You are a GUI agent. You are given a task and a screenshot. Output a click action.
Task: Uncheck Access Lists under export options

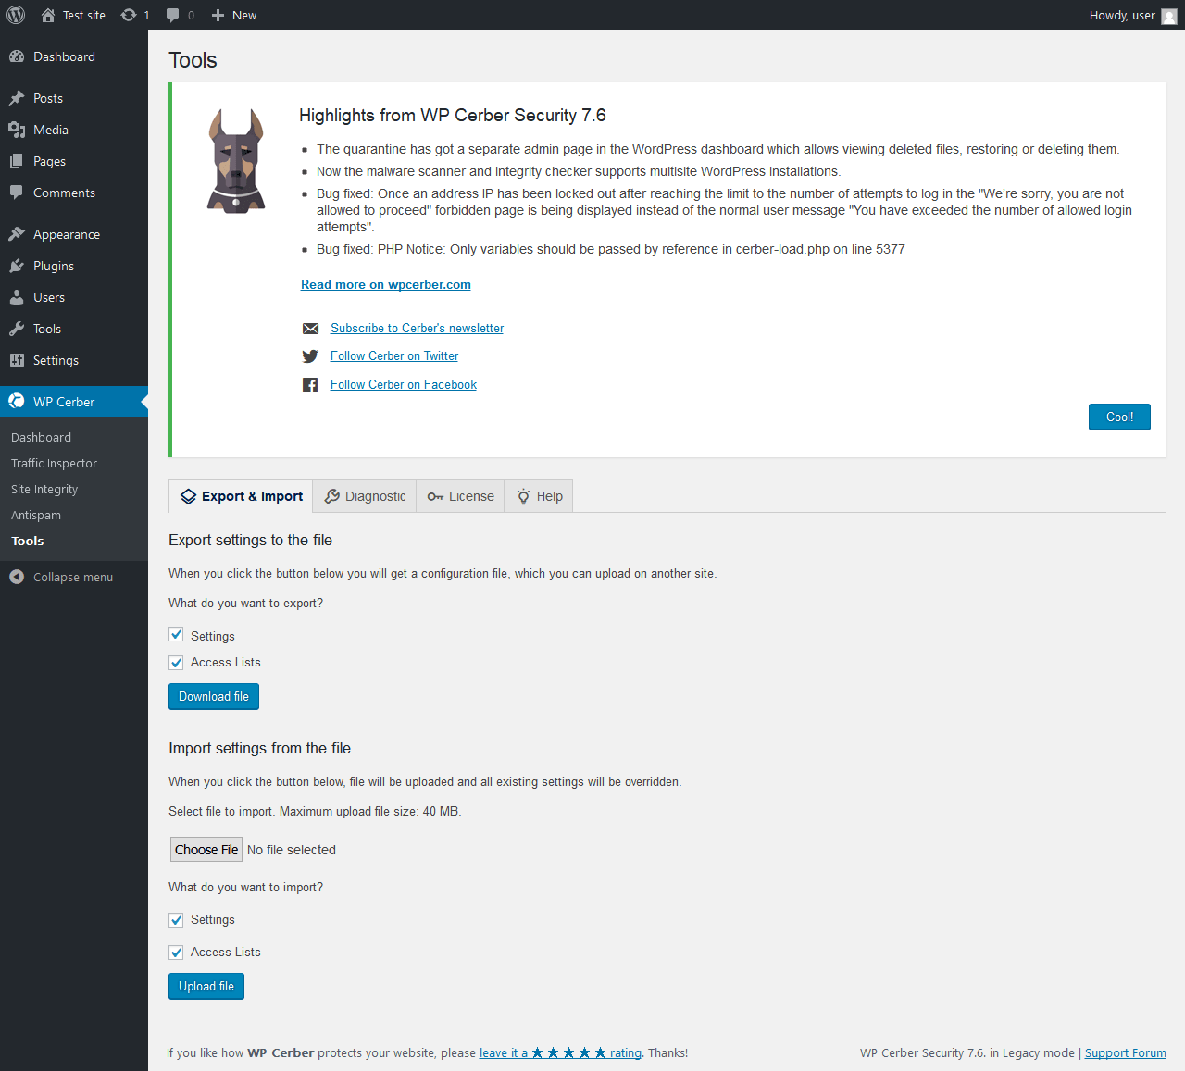pyautogui.click(x=176, y=663)
